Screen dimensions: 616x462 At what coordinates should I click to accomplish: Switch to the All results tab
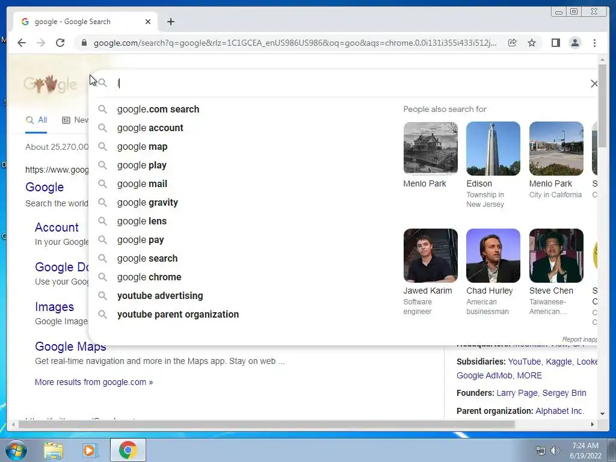tap(36, 120)
